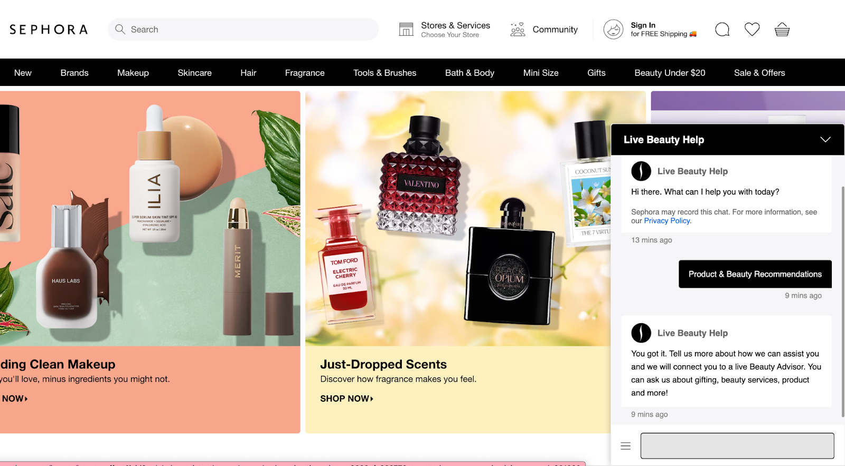The height and width of the screenshot is (466, 845).
Task: Open the Skincare menu
Action: tap(194, 73)
